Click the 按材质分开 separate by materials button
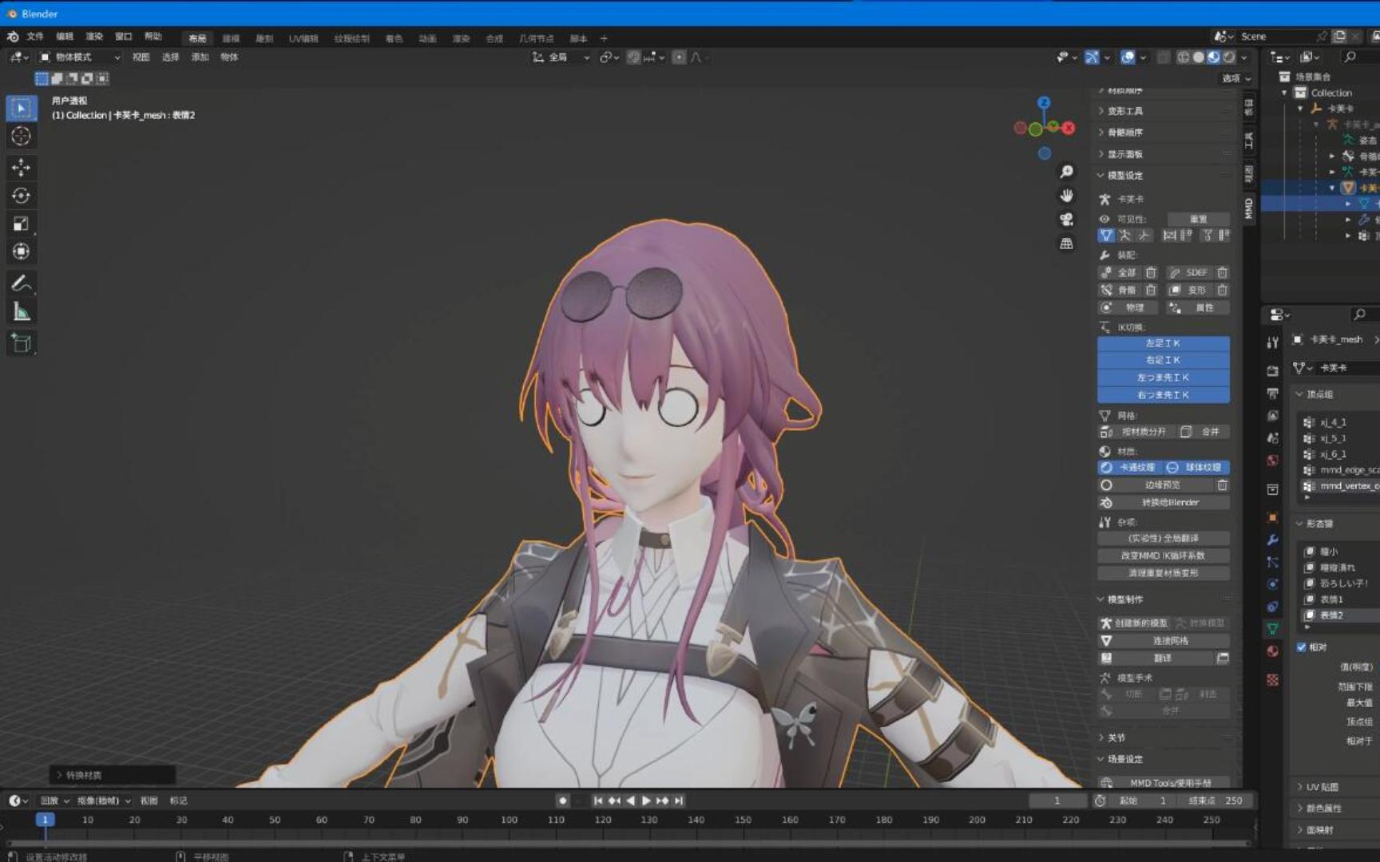 click(x=1135, y=432)
